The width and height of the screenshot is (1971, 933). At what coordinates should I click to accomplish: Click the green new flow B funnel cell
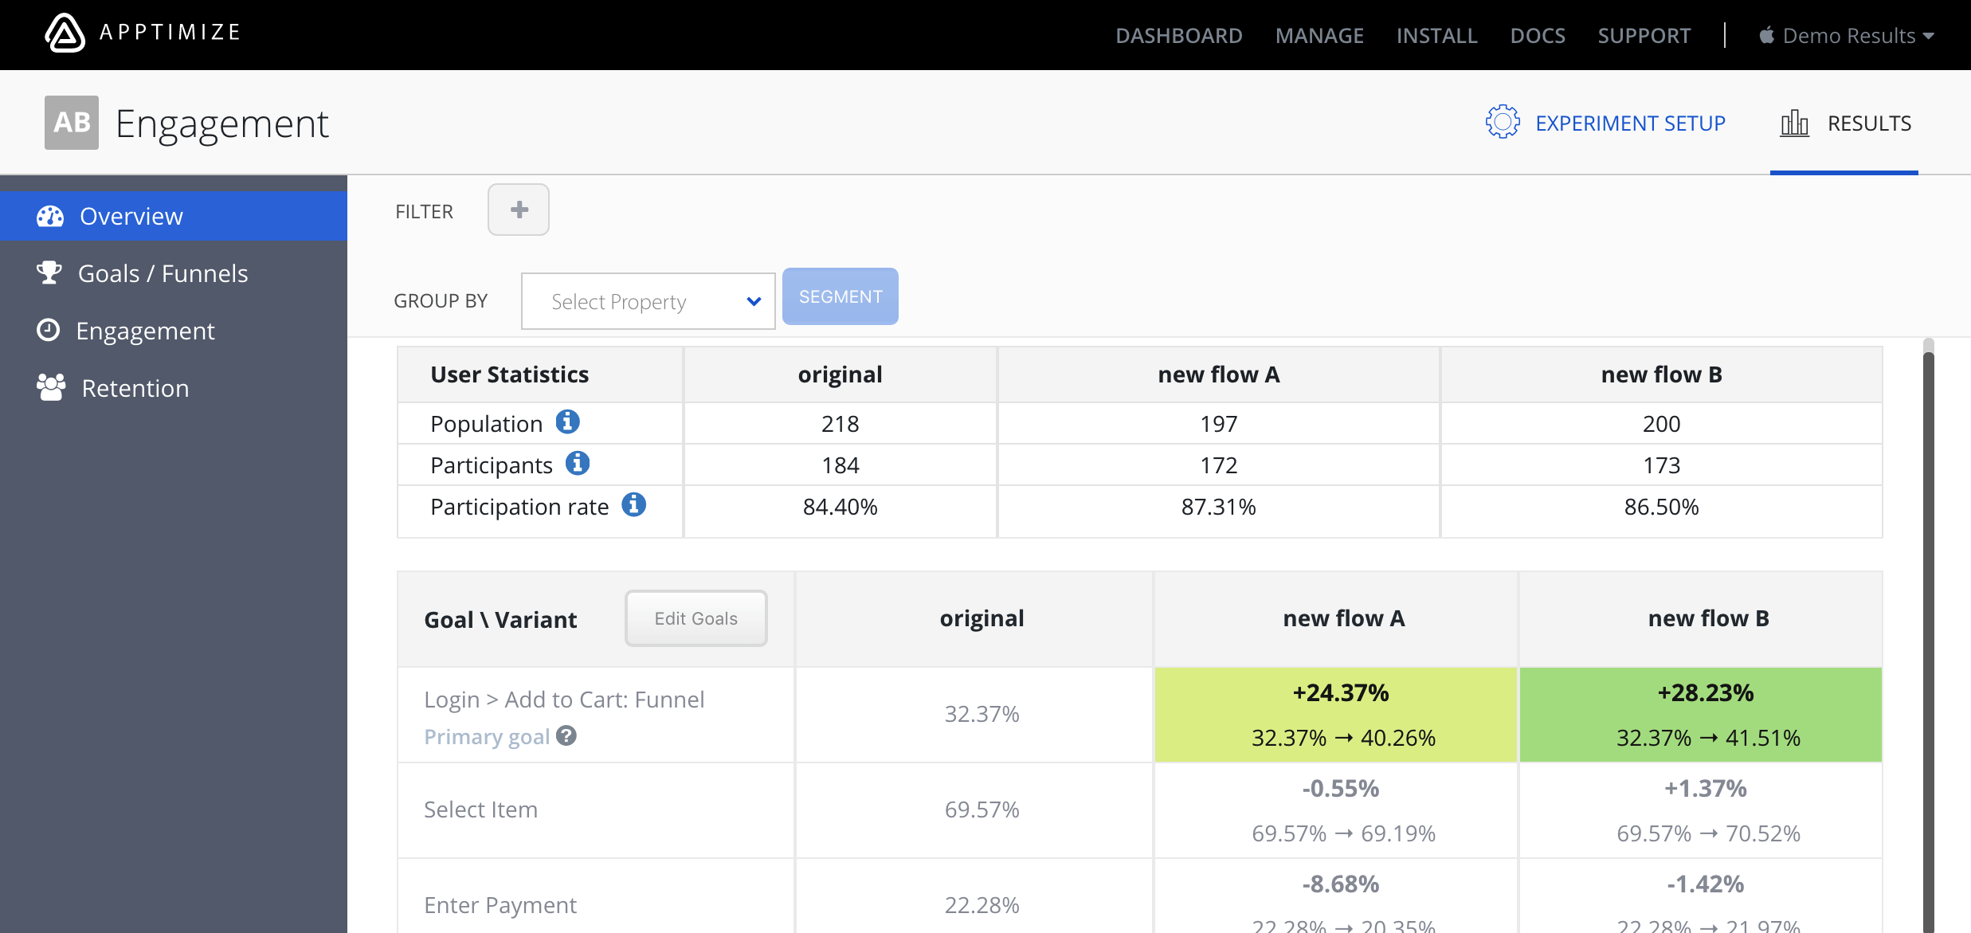[x=1701, y=715]
